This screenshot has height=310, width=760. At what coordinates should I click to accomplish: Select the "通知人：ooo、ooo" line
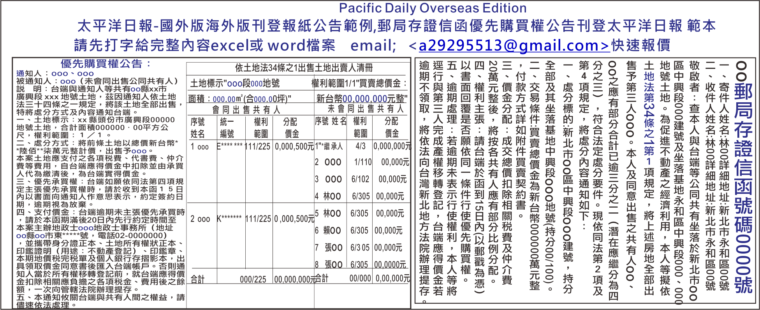click(x=55, y=74)
